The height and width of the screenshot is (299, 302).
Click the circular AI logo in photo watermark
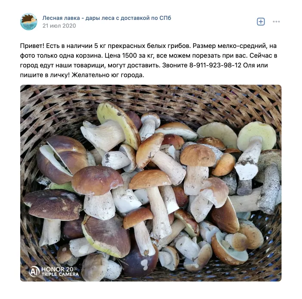click(34, 271)
